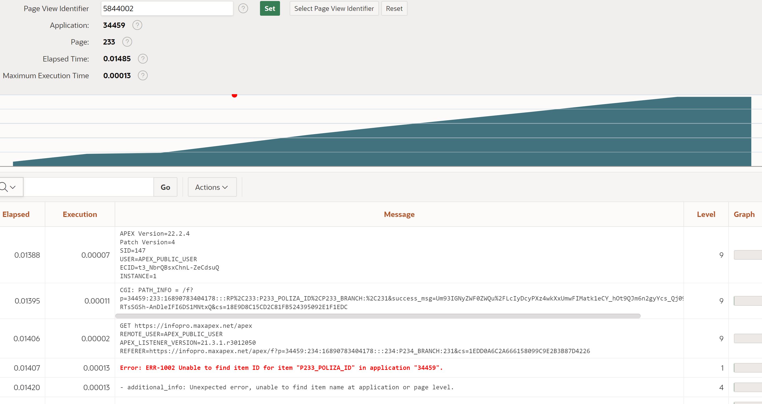This screenshot has width=762, height=404.
Task: Click Select Page View Identifier button
Action: click(x=334, y=8)
